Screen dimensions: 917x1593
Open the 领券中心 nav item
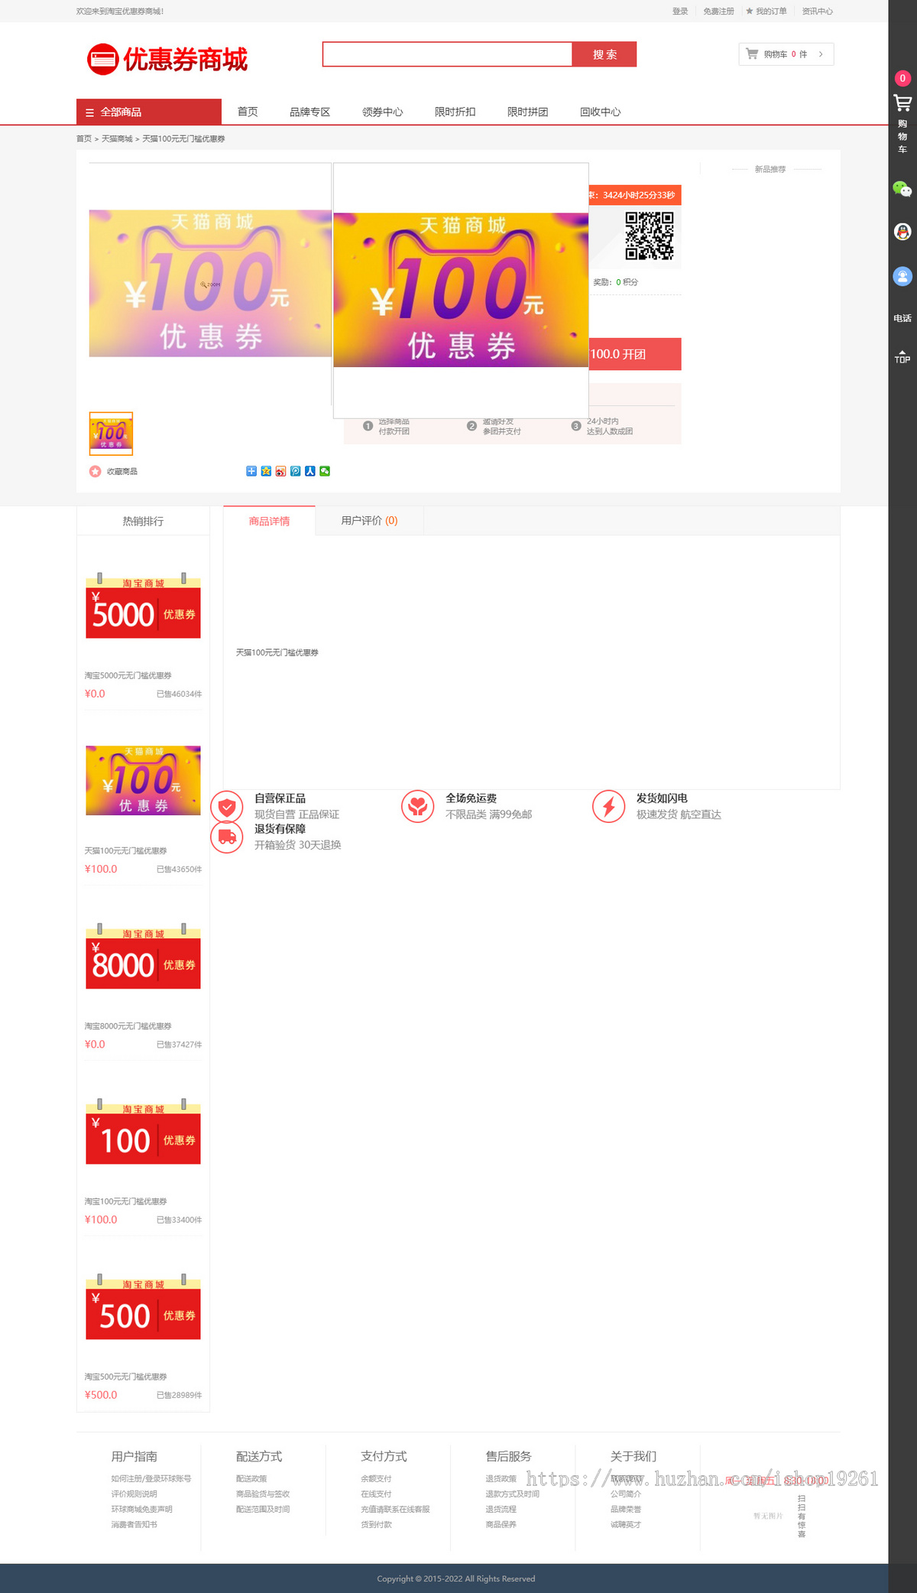point(382,112)
